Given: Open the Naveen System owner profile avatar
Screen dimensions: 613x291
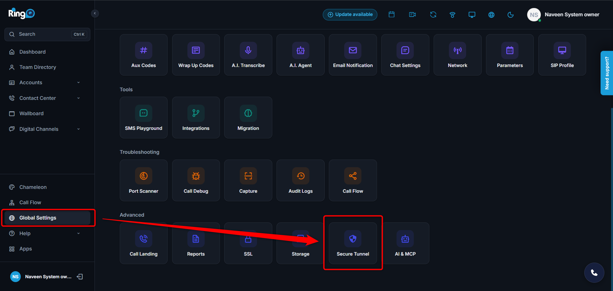Looking at the screenshot, I should coord(534,15).
